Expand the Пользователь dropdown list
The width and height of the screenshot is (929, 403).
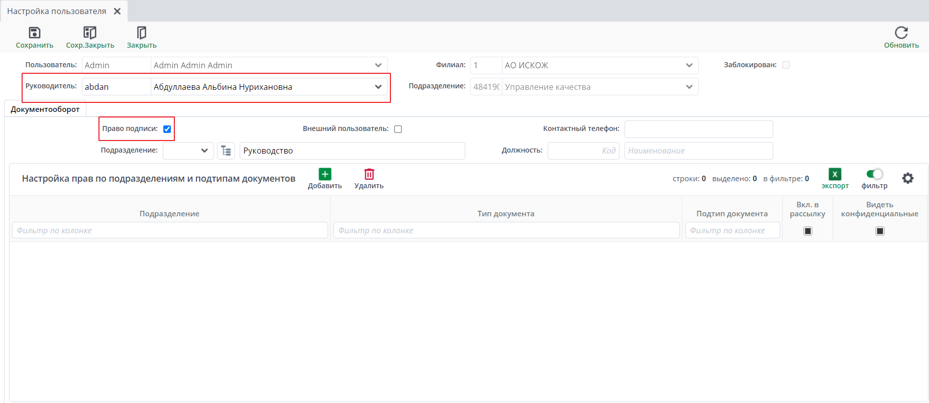pyautogui.click(x=378, y=65)
